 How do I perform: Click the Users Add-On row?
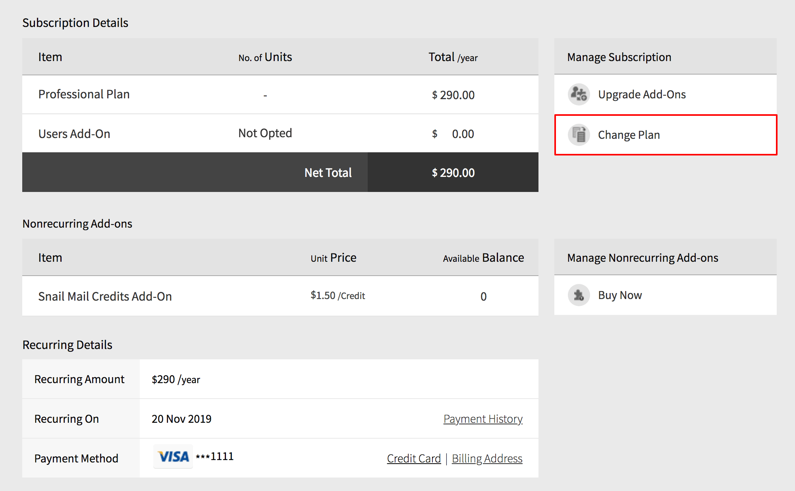[74, 134]
